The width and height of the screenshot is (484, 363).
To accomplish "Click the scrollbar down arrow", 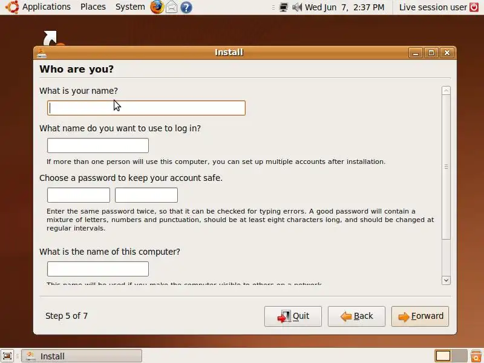I will (446, 280).
